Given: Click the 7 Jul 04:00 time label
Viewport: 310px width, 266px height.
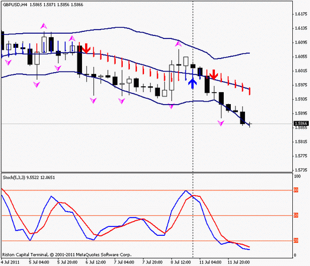Looking at the screenshot, I should coord(124,262).
